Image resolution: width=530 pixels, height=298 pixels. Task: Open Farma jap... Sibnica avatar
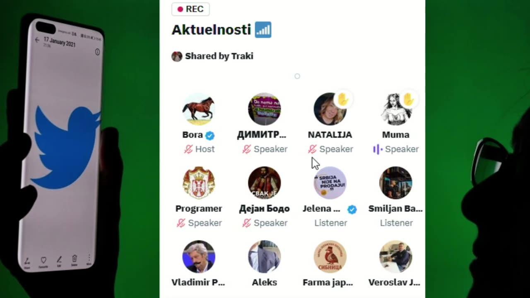click(330, 257)
